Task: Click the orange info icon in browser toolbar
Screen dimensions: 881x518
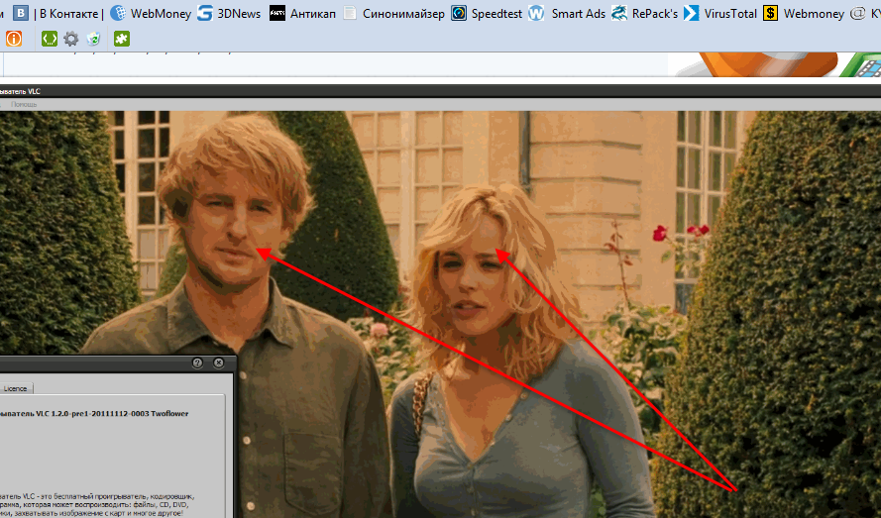Action: (x=14, y=39)
